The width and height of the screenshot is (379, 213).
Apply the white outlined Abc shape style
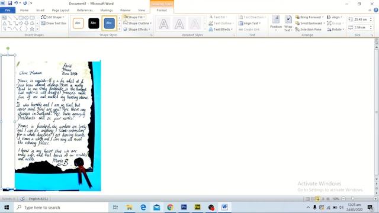click(78, 23)
